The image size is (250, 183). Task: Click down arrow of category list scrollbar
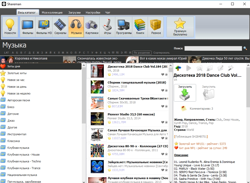tap(84, 182)
